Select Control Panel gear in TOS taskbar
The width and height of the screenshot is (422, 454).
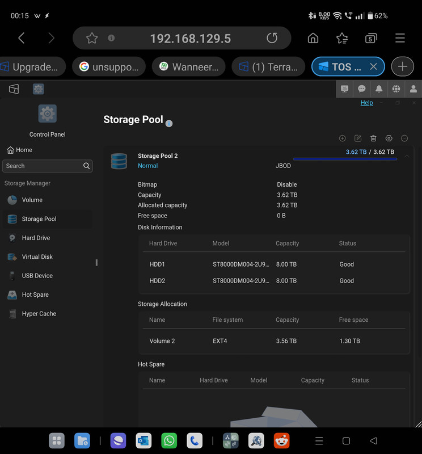click(x=38, y=89)
